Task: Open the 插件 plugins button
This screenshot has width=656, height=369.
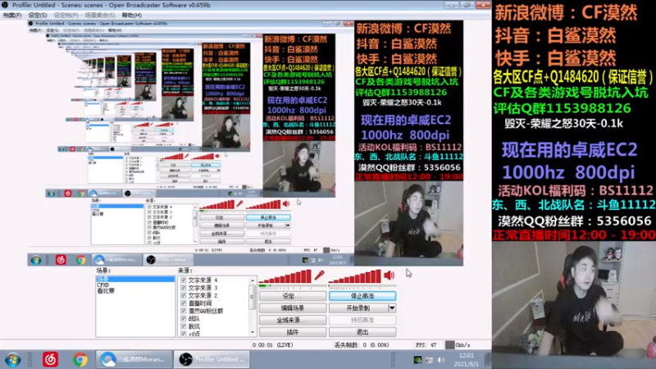Action: pos(293,332)
